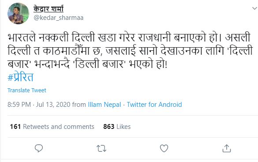The image size is (258, 162).
Task: View the 863 Likes list
Action: [117, 127]
